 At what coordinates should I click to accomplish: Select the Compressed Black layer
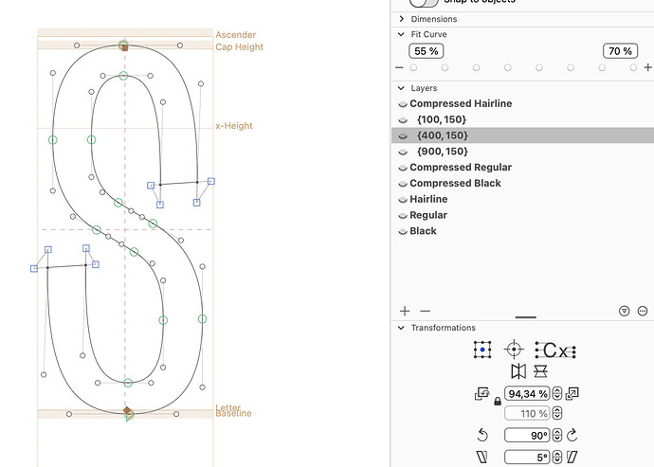pyautogui.click(x=455, y=183)
